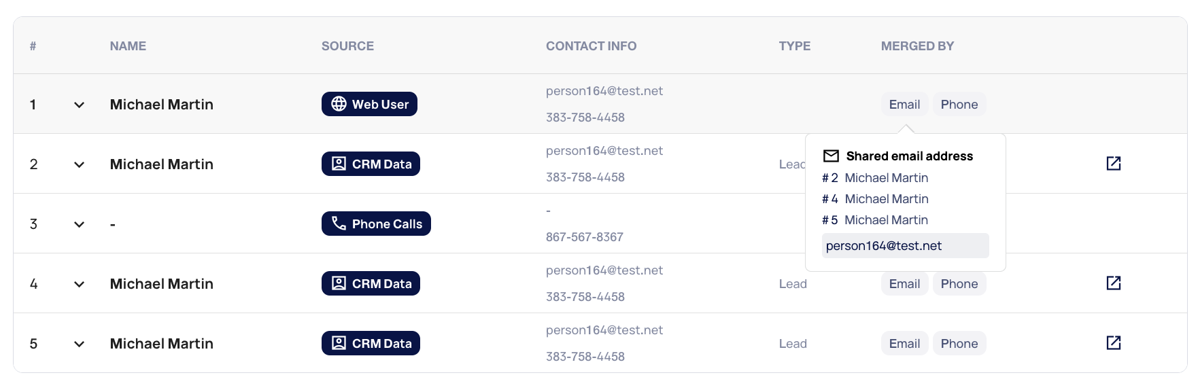The height and width of the screenshot is (390, 1198).
Task: Click contact card icon in row 5 CRM badge
Action: coord(339,343)
